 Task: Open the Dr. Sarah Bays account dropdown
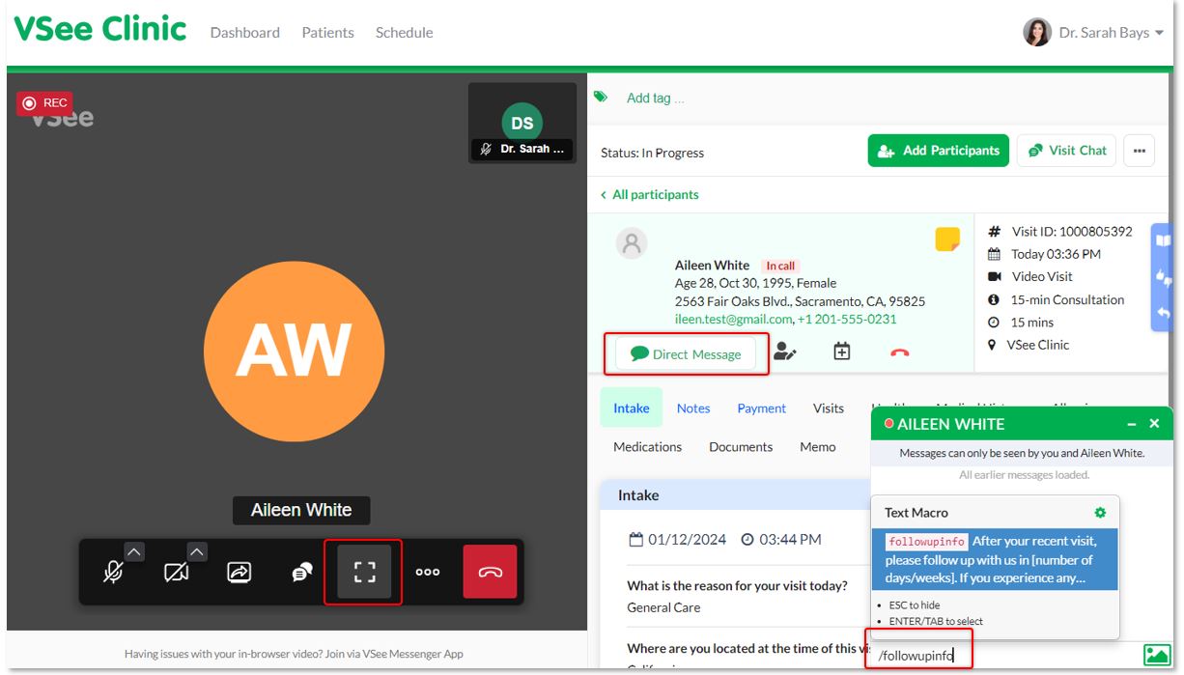1111,32
